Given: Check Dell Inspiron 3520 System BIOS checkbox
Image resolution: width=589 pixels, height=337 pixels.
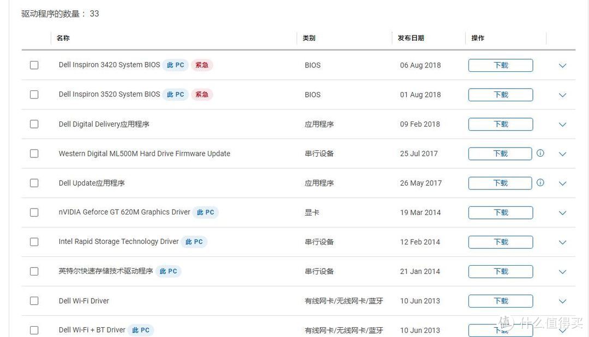Looking at the screenshot, I should click(x=34, y=95).
